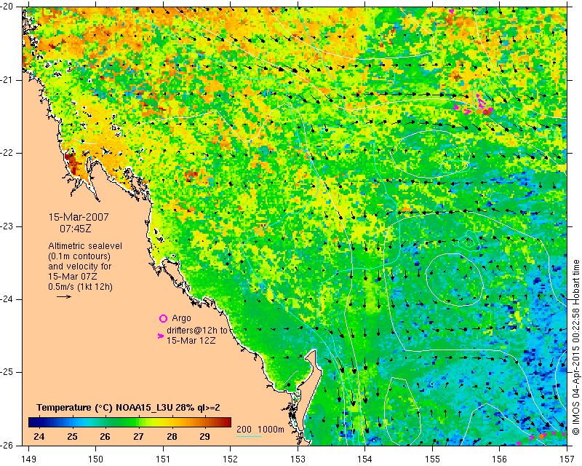The image size is (582, 466).
Task: Select the magenta Argo circle legend symbol
Action: [163, 318]
